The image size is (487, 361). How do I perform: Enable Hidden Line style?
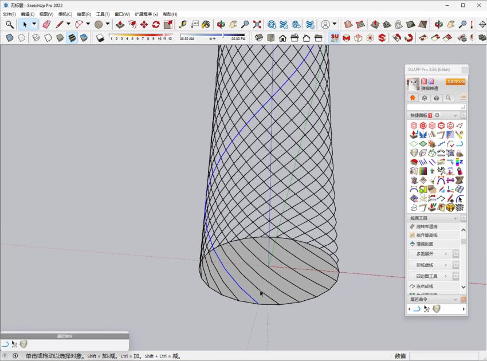(x=48, y=38)
